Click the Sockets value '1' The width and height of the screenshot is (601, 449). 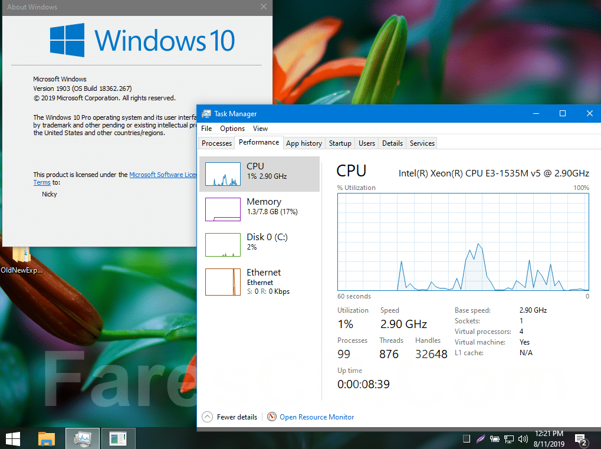click(521, 320)
